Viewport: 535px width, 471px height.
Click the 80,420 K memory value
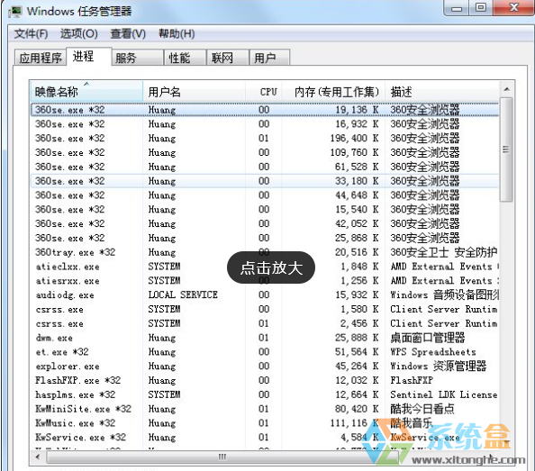click(357, 409)
